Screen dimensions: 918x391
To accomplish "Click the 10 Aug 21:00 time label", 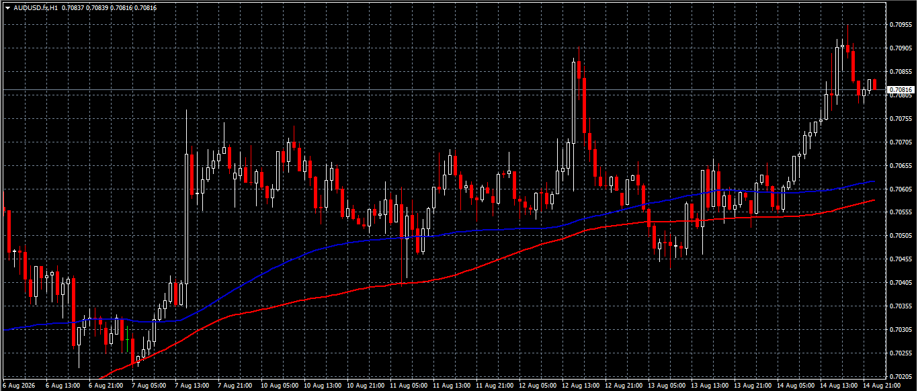I will tap(364, 386).
